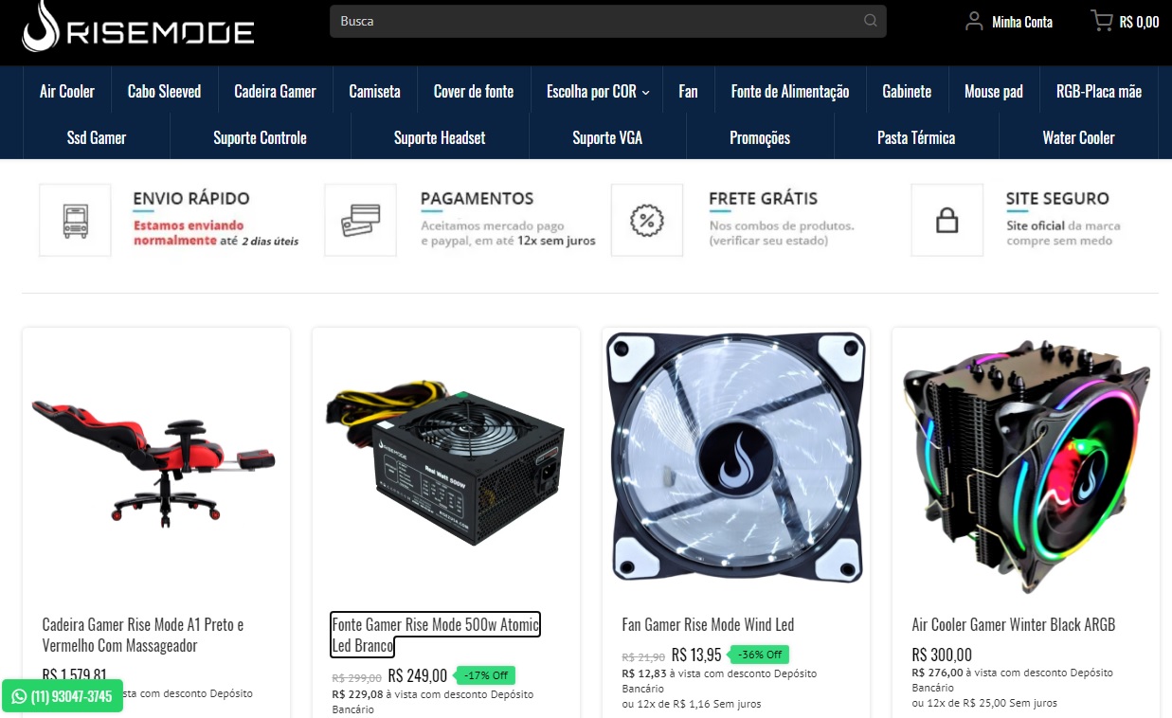The width and height of the screenshot is (1172, 718).
Task: Open the Fonte de Alimentação category
Action: click(x=790, y=91)
